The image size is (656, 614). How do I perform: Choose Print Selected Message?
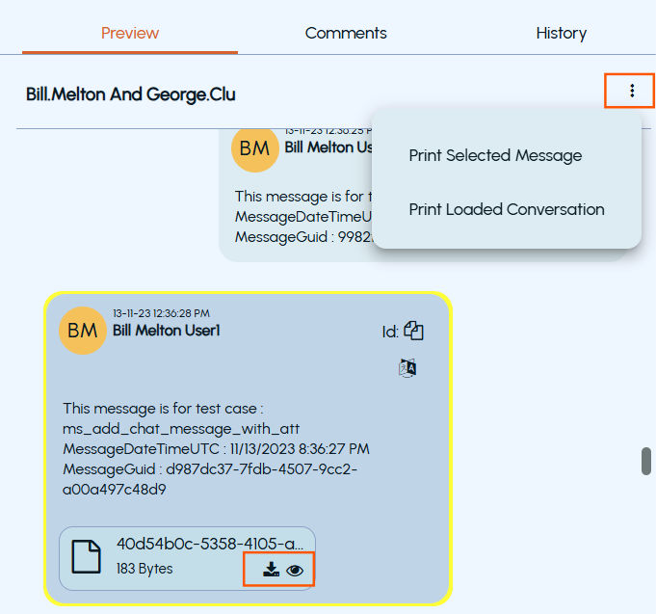(x=495, y=155)
